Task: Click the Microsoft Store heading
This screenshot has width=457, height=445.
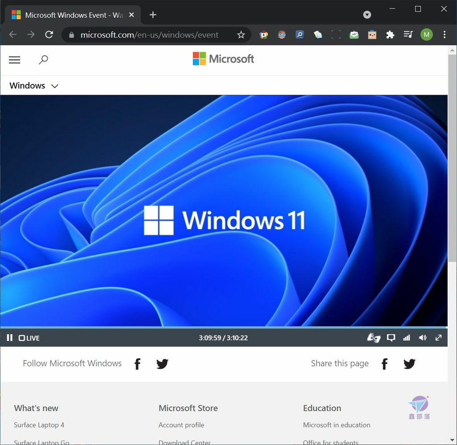Action: [188, 408]
